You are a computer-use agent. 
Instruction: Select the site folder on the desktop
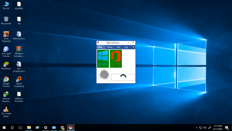click(x=19, y=21)
